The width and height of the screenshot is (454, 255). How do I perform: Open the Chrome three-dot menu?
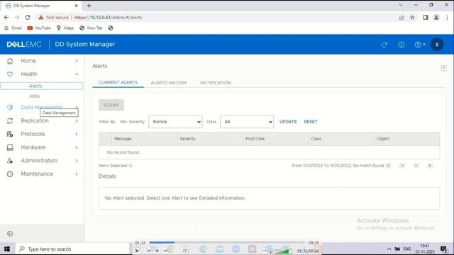pos(447,18)
